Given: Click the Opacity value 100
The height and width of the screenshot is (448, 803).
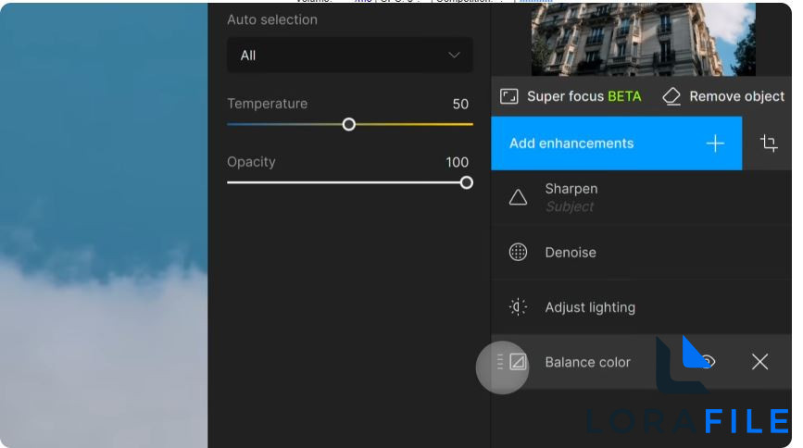Looking at the screenshot, I should click(457, 162).
